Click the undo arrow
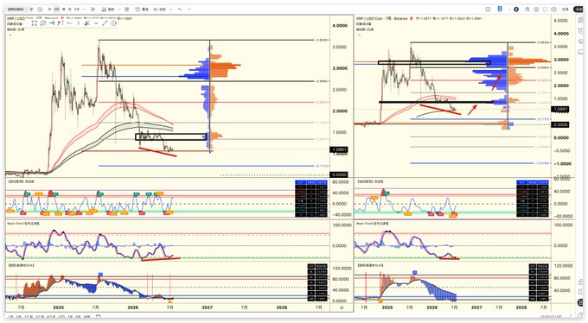 [180, 9]
